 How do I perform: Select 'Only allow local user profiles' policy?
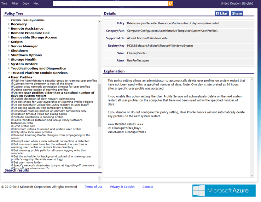(x=33, y=132)
